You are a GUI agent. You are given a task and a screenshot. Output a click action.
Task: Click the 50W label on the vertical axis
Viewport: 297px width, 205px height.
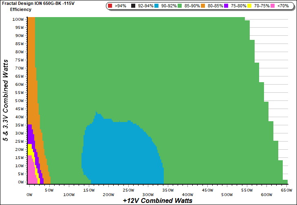click(18, 100)
